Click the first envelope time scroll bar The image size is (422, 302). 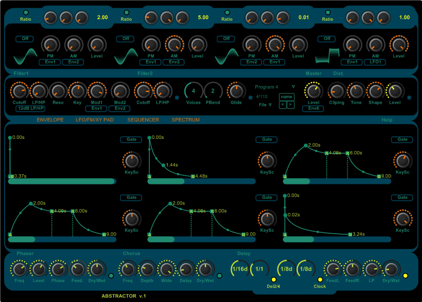[x=62, y=181]
